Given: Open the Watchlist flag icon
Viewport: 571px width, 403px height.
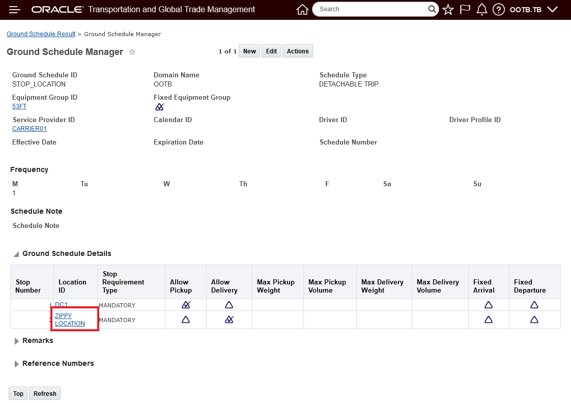Looking at the screenshot, I should 465,10.
